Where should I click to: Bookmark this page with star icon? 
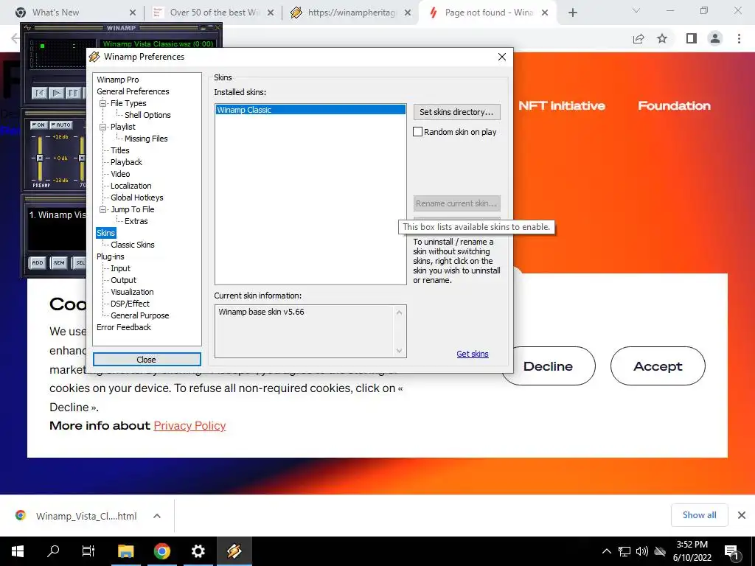(662, 38)
